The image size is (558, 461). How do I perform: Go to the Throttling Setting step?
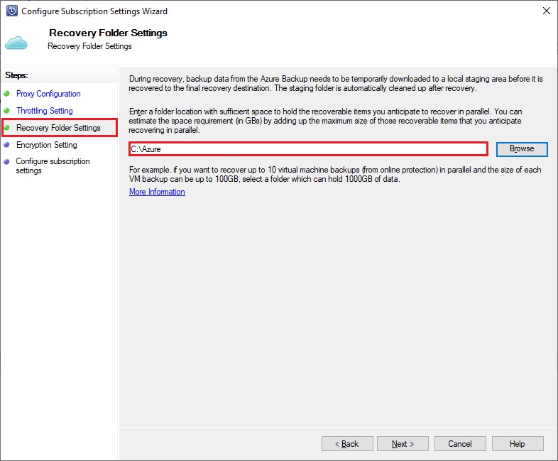click(x=45, y=111)
